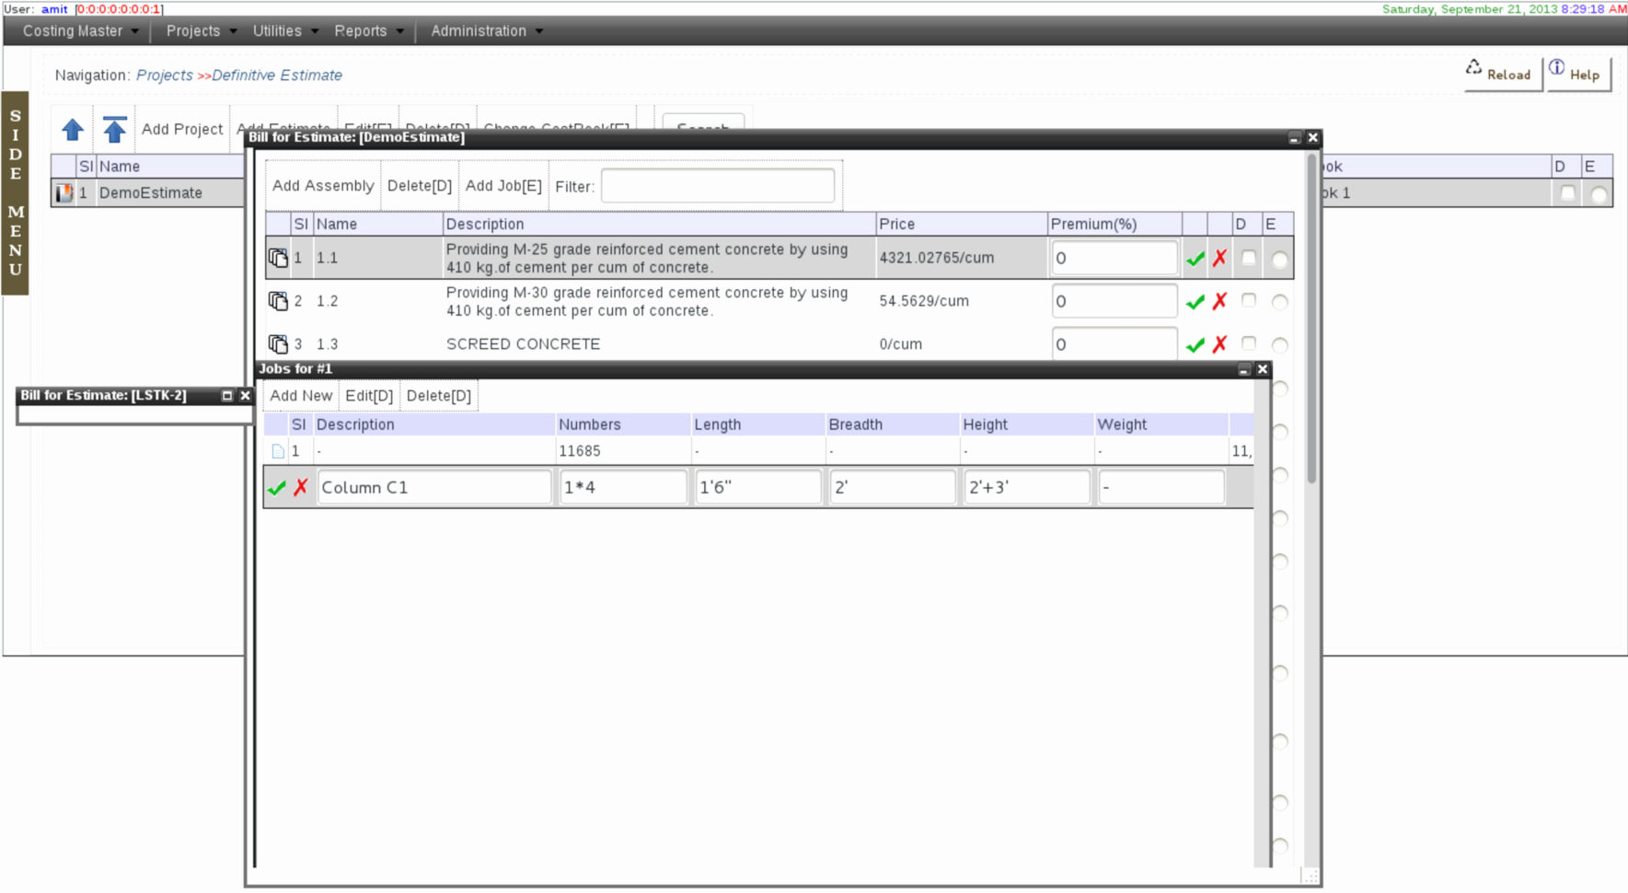Expand the Utilities dropdown
The image size is (1628, 893).
pyautogui.click(x=277, y=30)
